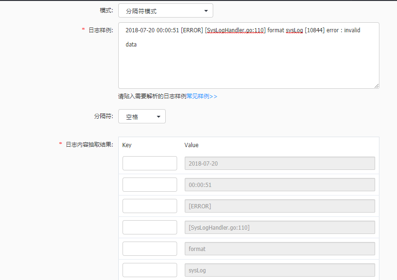Focus the Key field for value [ERROR]
Screen dimensions: 397x280
(150, 206)
